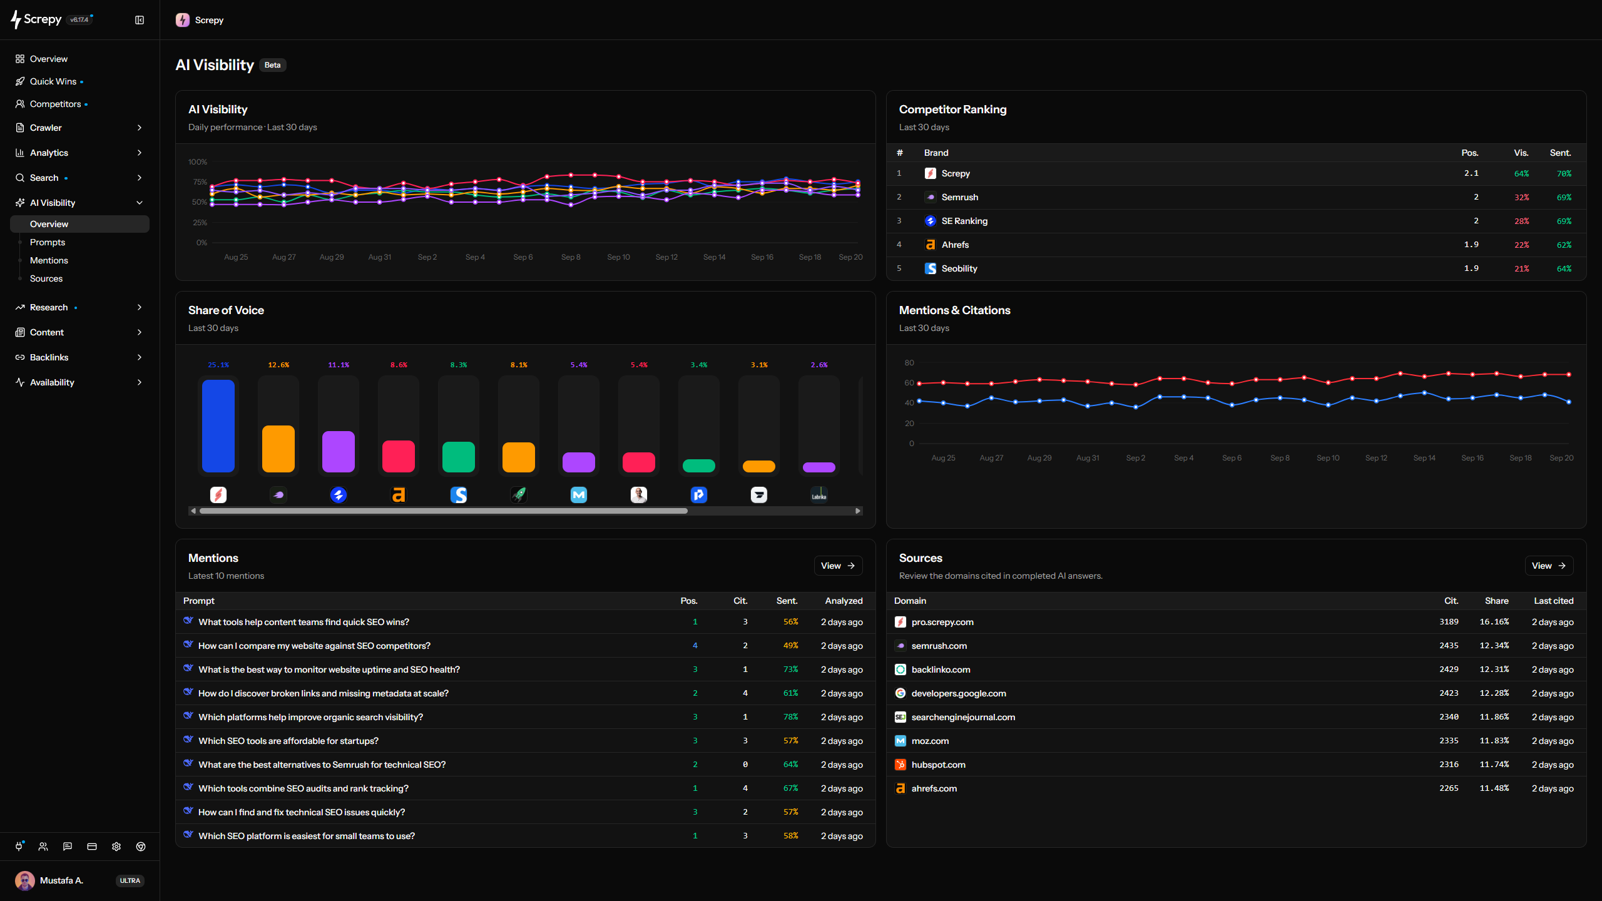This screenshot has width=1602, height=901.
Task: Click the Google favicon beside developers.google.com
Action: click(900, 693)
